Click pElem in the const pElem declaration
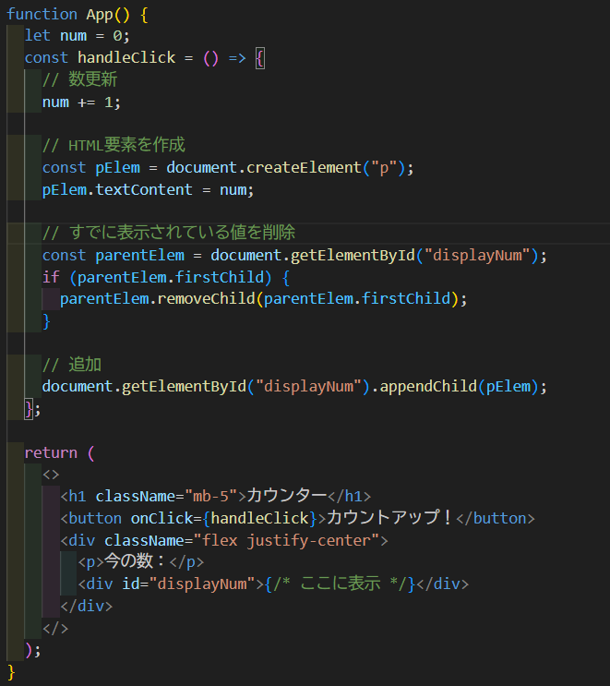 click(117, 167)
